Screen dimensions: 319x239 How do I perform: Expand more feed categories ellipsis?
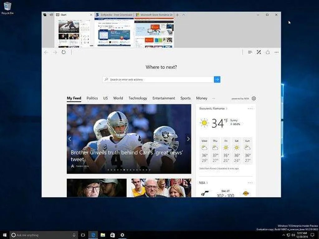(x=214, y=98)
